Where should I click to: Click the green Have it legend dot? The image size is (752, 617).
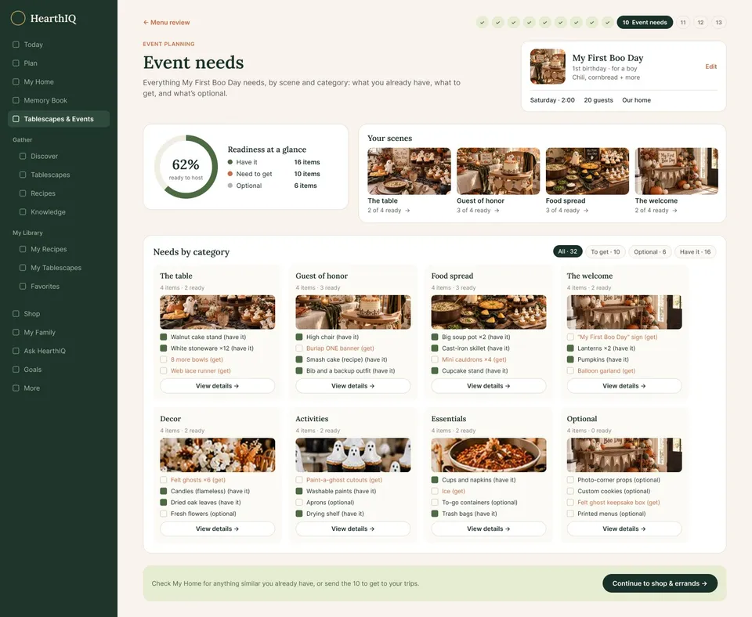[x=230, y=162]
